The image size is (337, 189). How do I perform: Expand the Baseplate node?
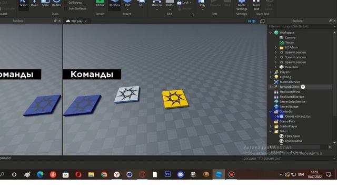click(x=276, y=67)
